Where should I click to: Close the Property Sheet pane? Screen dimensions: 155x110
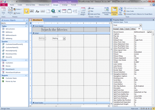click(154, 20)
